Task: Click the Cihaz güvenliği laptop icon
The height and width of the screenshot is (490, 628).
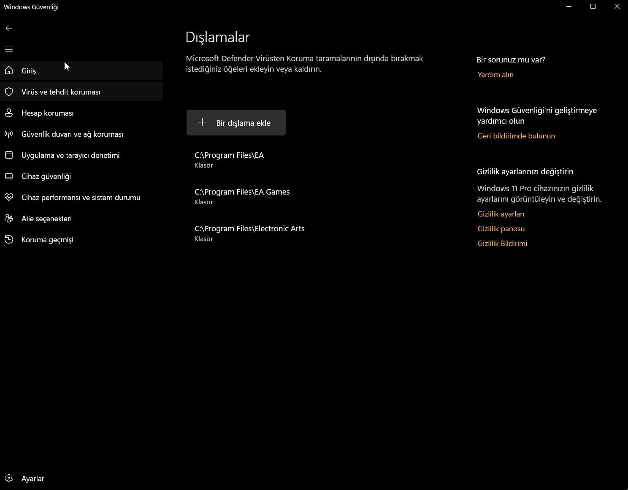Action: (9, 176)
